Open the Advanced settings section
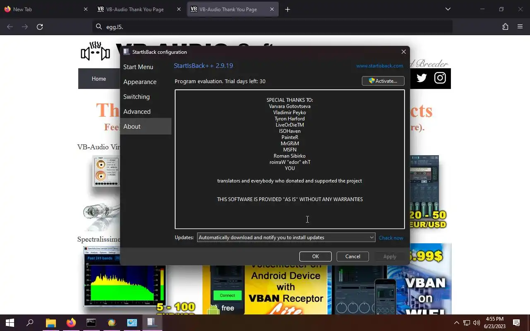Viewport: 530px width, 331px height. [x=137, y=112]
